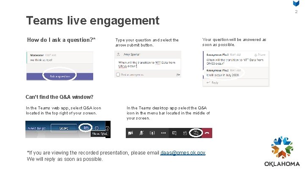Click the Need help? link in web app bar
The image size is (305, 171).
[36, 128]
